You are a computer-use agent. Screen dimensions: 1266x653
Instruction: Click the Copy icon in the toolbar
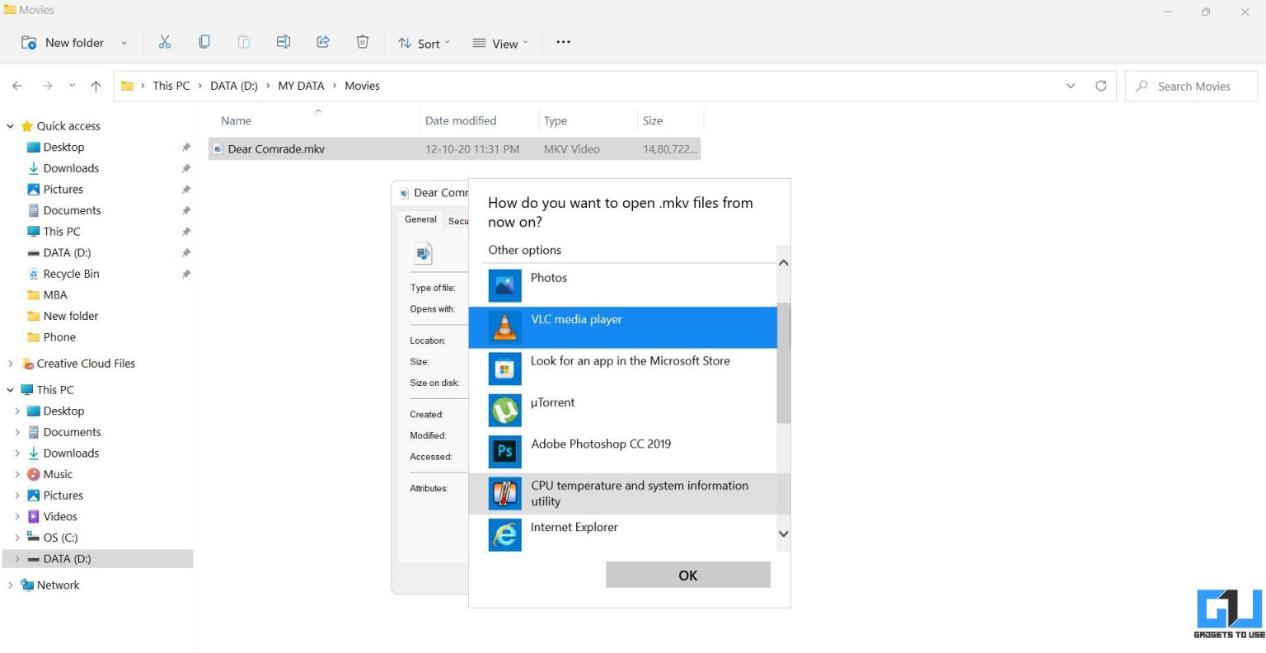pos(204,41)
